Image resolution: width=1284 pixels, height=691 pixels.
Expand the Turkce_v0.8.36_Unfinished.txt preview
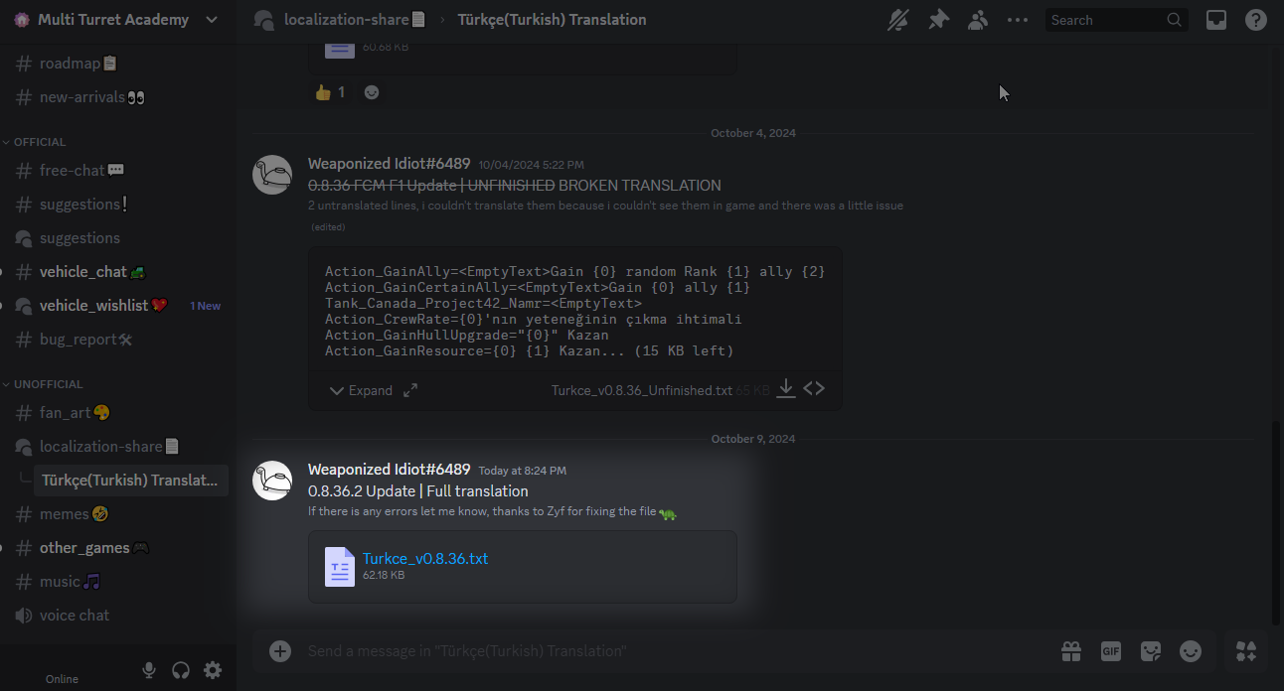click(360, 390)
